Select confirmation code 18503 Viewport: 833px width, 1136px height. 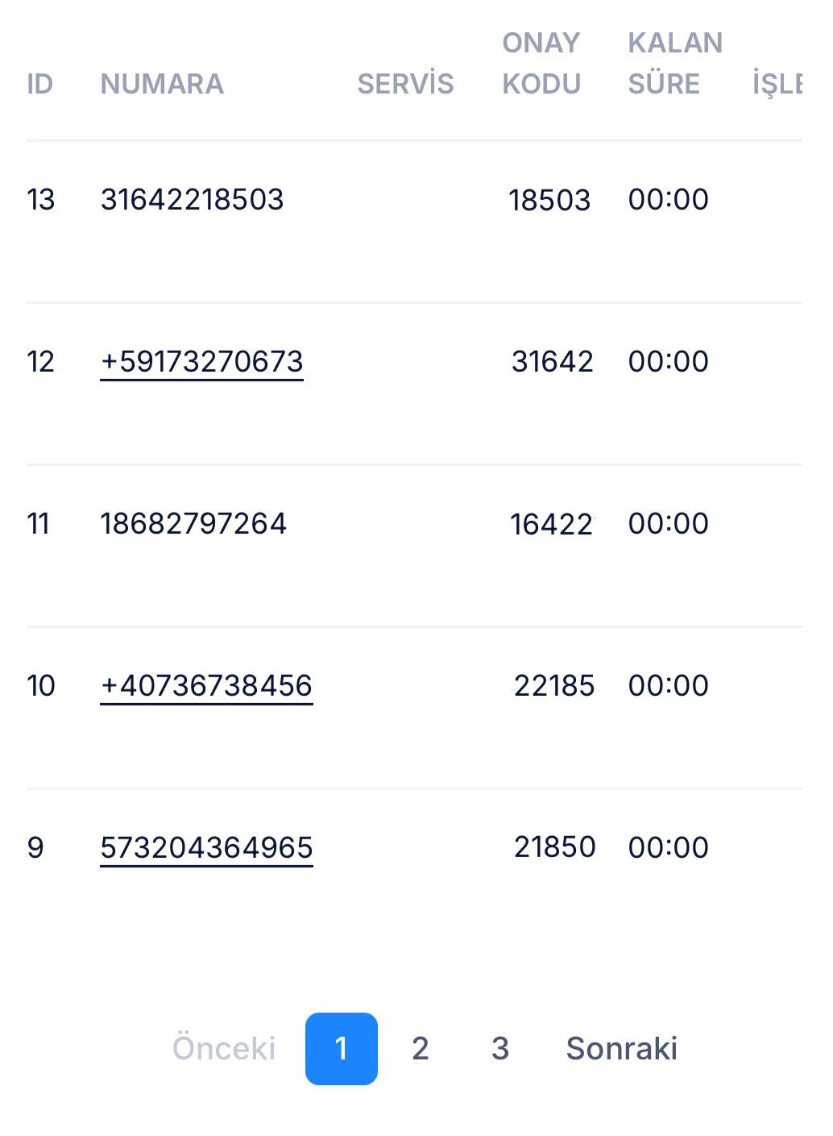549,200
